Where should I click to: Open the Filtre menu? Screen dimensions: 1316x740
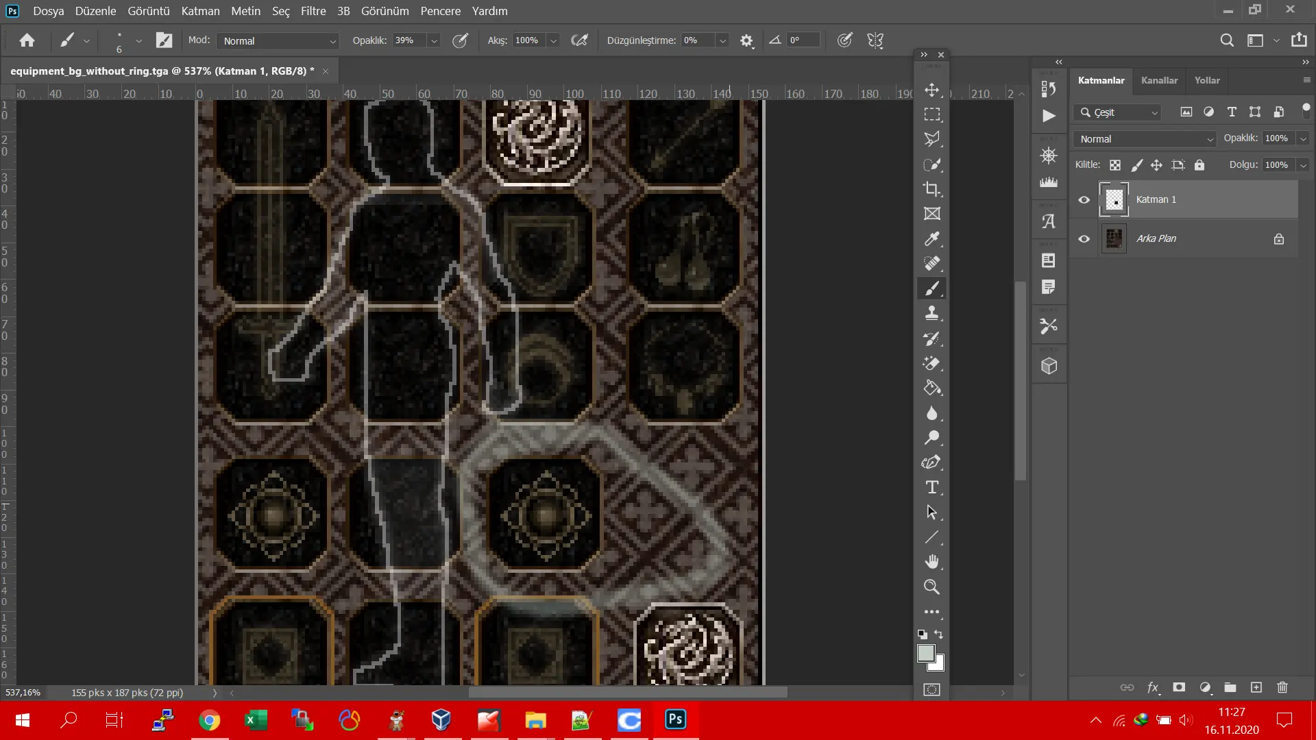coord(313,11)
